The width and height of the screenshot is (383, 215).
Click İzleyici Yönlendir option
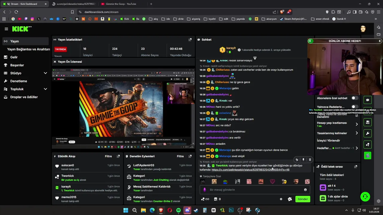click(x=328, y=141)
